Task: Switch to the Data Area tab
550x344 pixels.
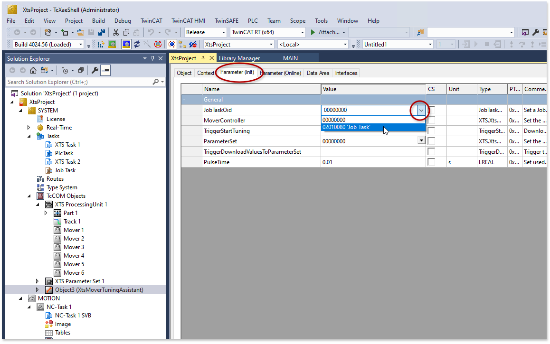Action: pyautogui.click(x=318, y=73)
